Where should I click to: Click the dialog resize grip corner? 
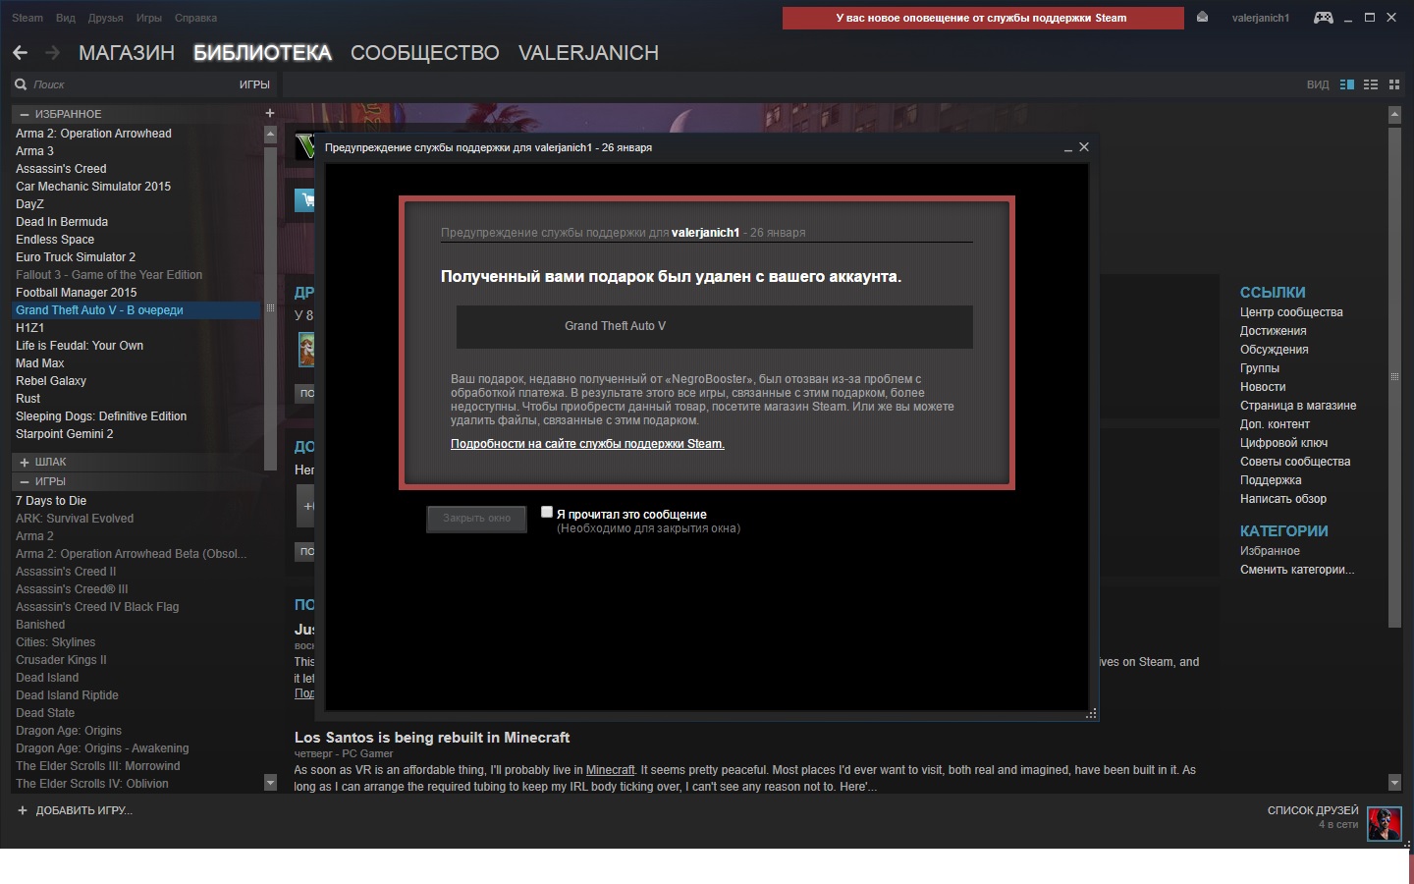[x=1091, y=714]
